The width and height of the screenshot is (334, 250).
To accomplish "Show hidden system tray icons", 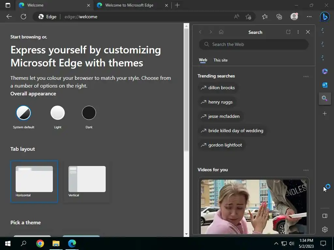I will point(276,243).
